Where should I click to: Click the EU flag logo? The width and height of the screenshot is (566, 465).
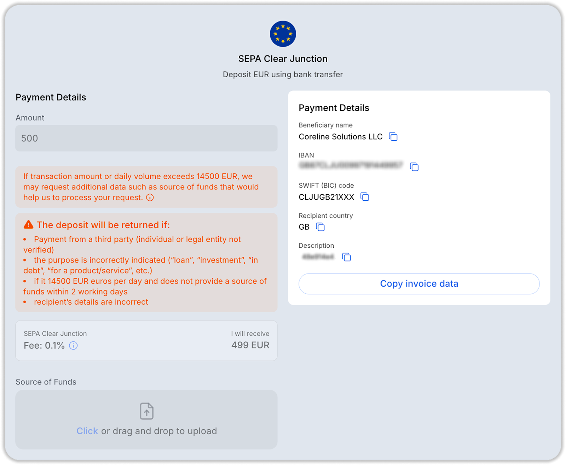(x=283, y=34)
